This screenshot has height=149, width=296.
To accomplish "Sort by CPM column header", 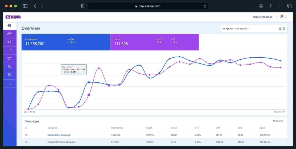I will pyautogui.click(x=218, y=128).
